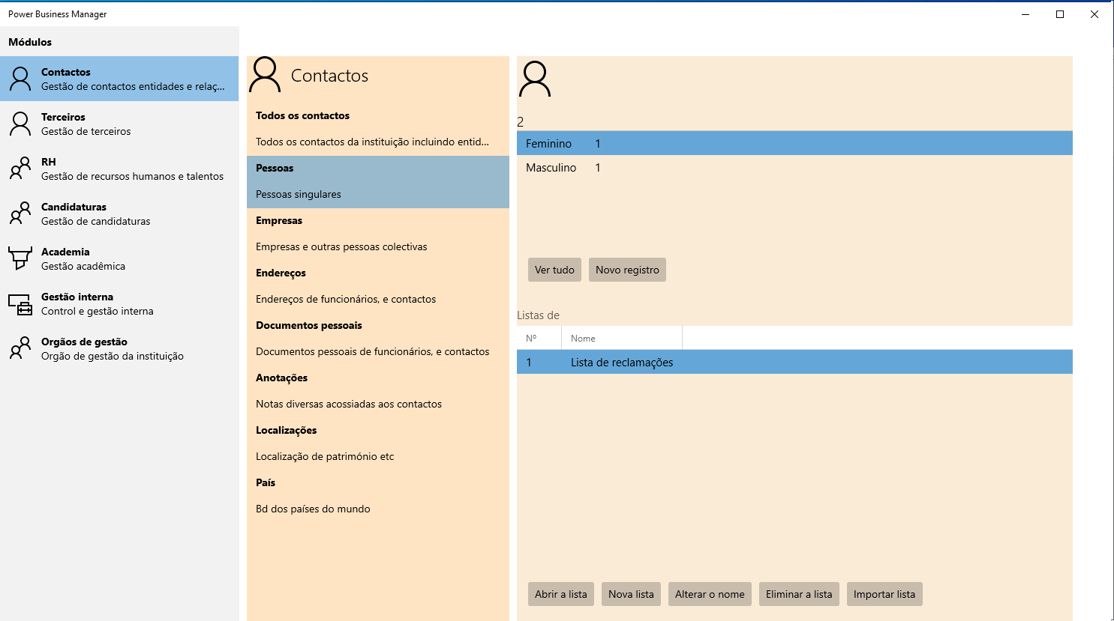Maximize the Power Business Manager window
This screenshot has width=1114, height=621.
1060,14
